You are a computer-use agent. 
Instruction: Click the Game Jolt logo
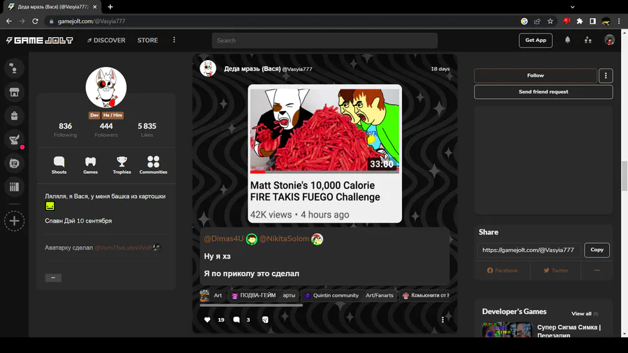pos(39,40)
